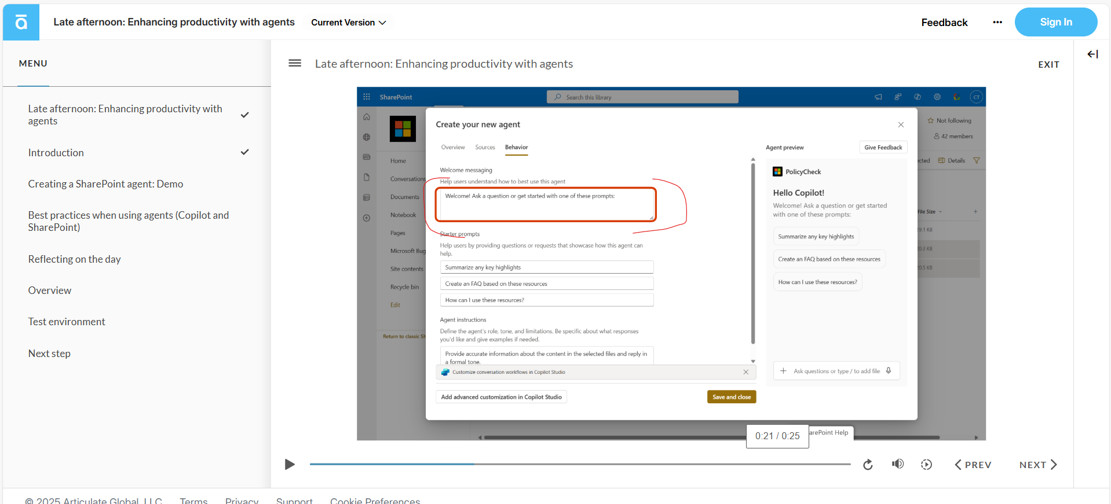Viewport: 1111px width, 504px height.
Task: Click the microphone icon in the agent chat box
Action: (889, 371)
